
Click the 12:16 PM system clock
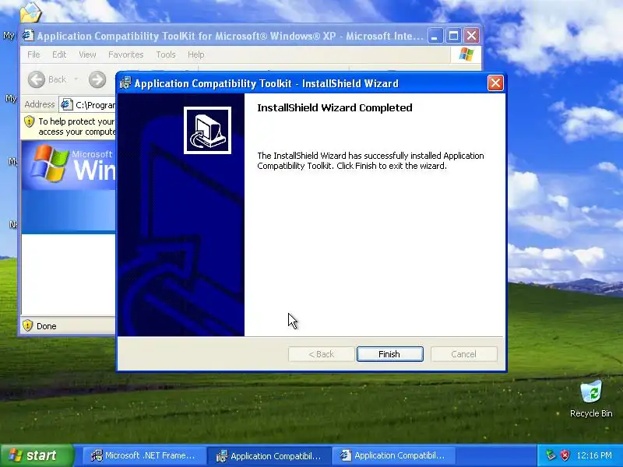[x=594, y=455]
